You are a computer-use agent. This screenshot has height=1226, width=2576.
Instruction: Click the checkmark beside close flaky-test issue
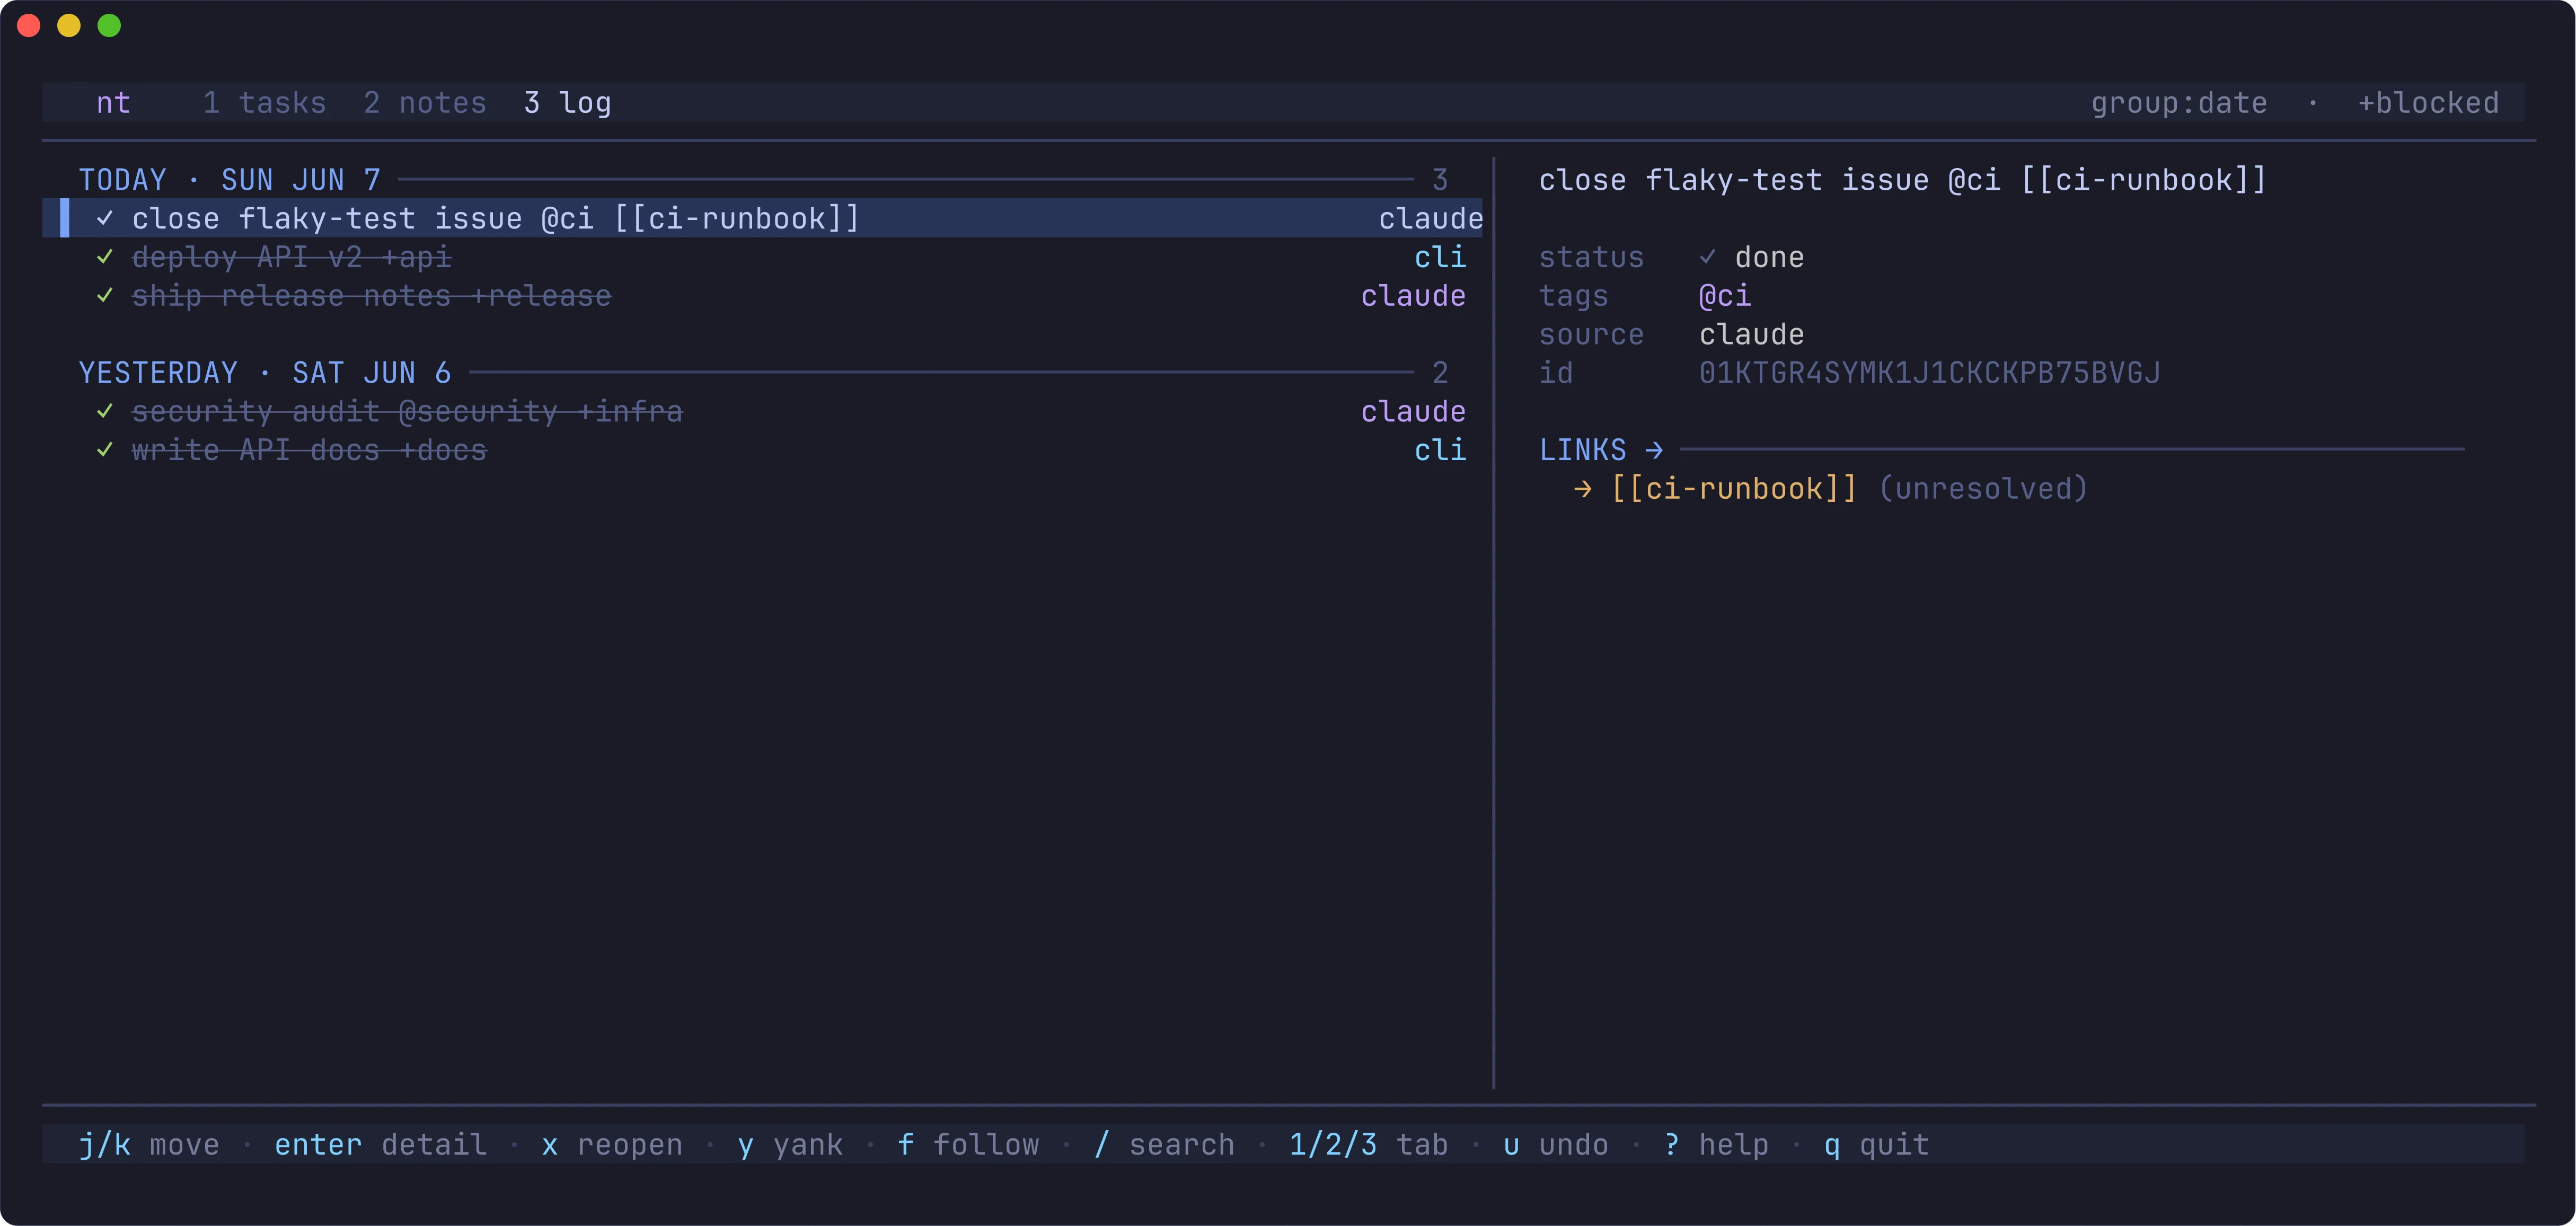104,218
